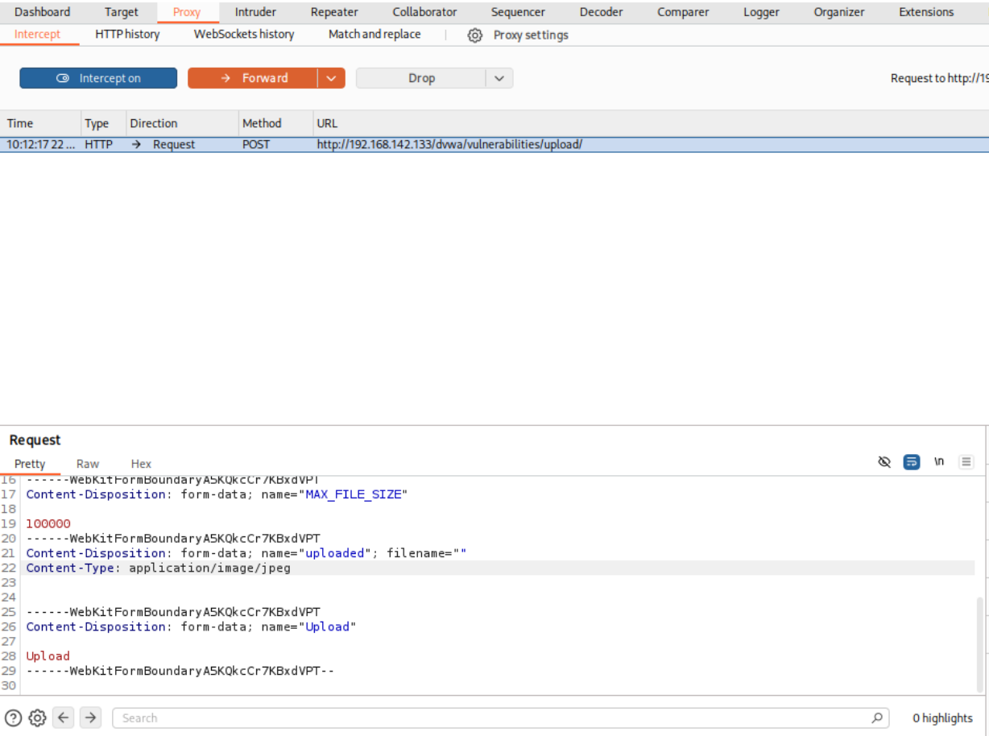Image resolution: width=989 pixels, height=736 pixels.
Task: Select the Intercept sub-tab
Action: point(37,35)
